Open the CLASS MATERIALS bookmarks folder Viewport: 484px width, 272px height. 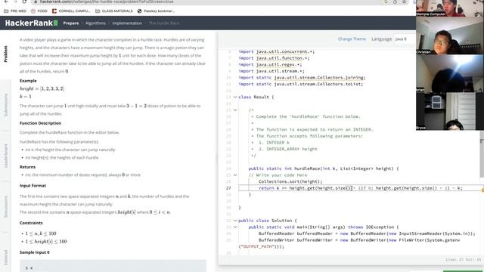pos(114,11)
